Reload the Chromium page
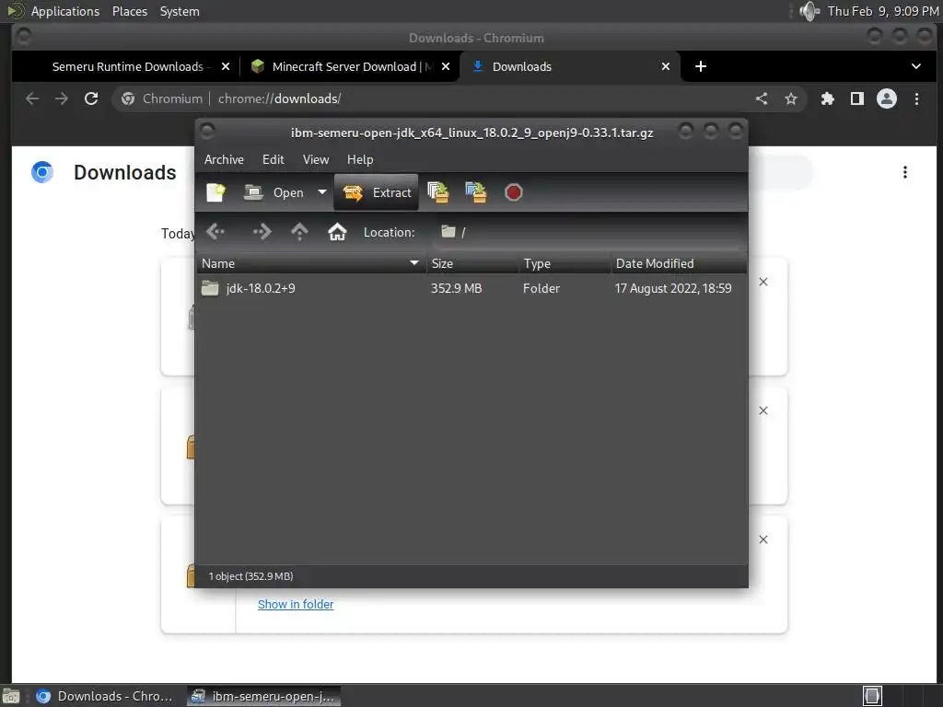This screenshot has height=707, width=943. [91, 99]
